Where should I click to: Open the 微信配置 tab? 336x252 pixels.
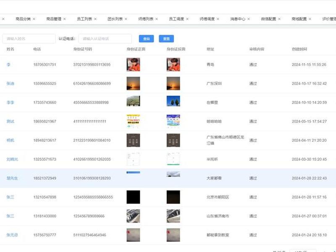(x=268, y=19)
